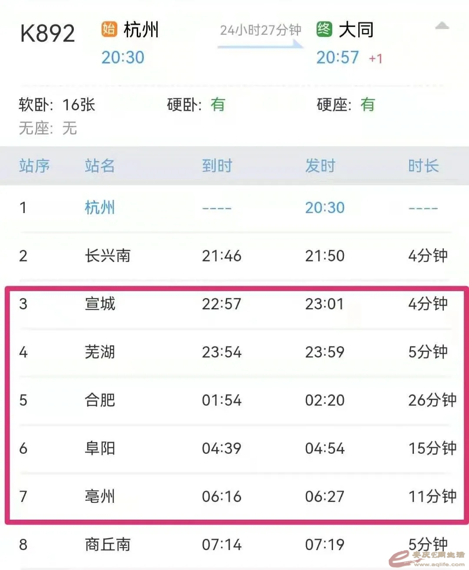The height and width of the screenshot is (570, 469).
Task: Select the 硬卧 有 seat option
Action: click(x=196, y=105)
